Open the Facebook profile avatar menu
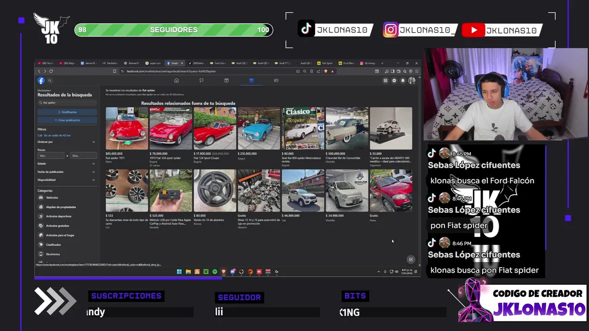589x331 pixels. pos(412,80)
